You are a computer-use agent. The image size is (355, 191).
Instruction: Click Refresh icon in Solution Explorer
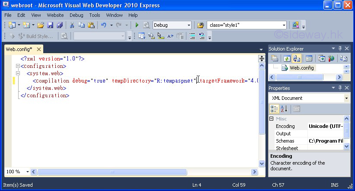[286, 58]
